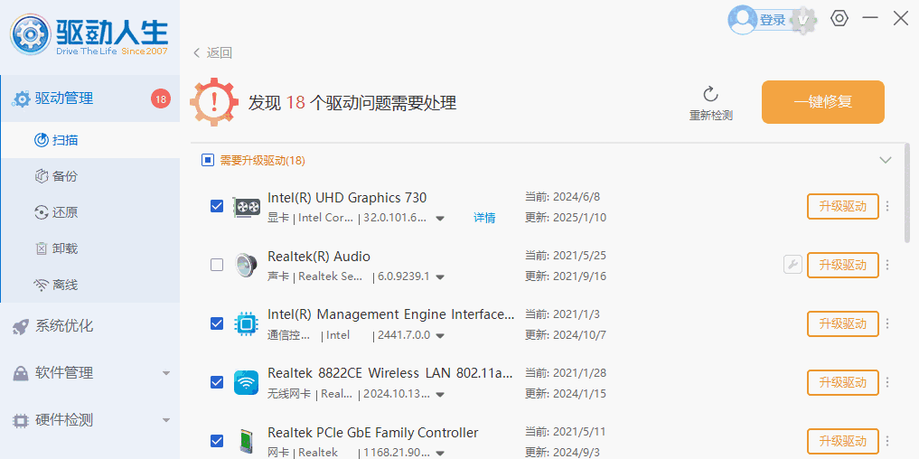
Task: Click 升级驱动 for Realtek 8822CE Wireless LAN
Action: pos(843,382)
